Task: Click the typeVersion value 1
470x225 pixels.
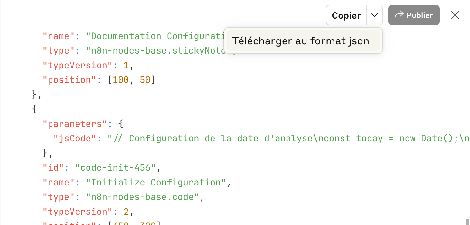Action: [x=126, y=66]
